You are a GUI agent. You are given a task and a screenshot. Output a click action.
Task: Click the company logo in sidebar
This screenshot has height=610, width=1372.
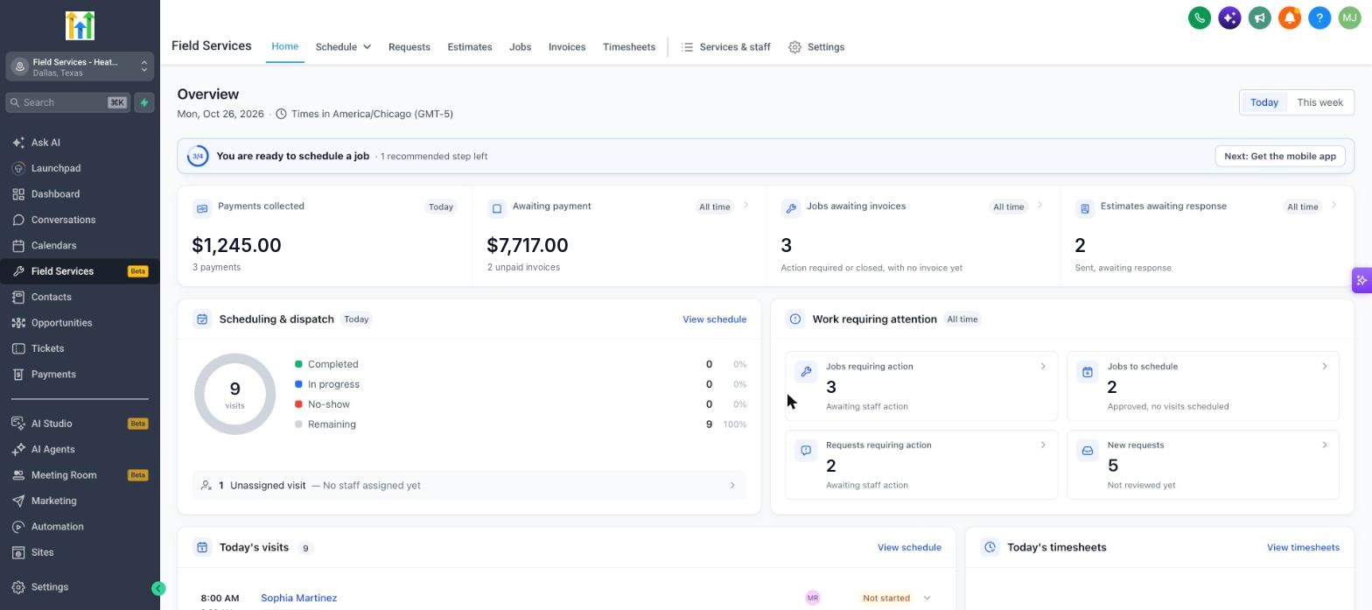click(x=80, y=26)
